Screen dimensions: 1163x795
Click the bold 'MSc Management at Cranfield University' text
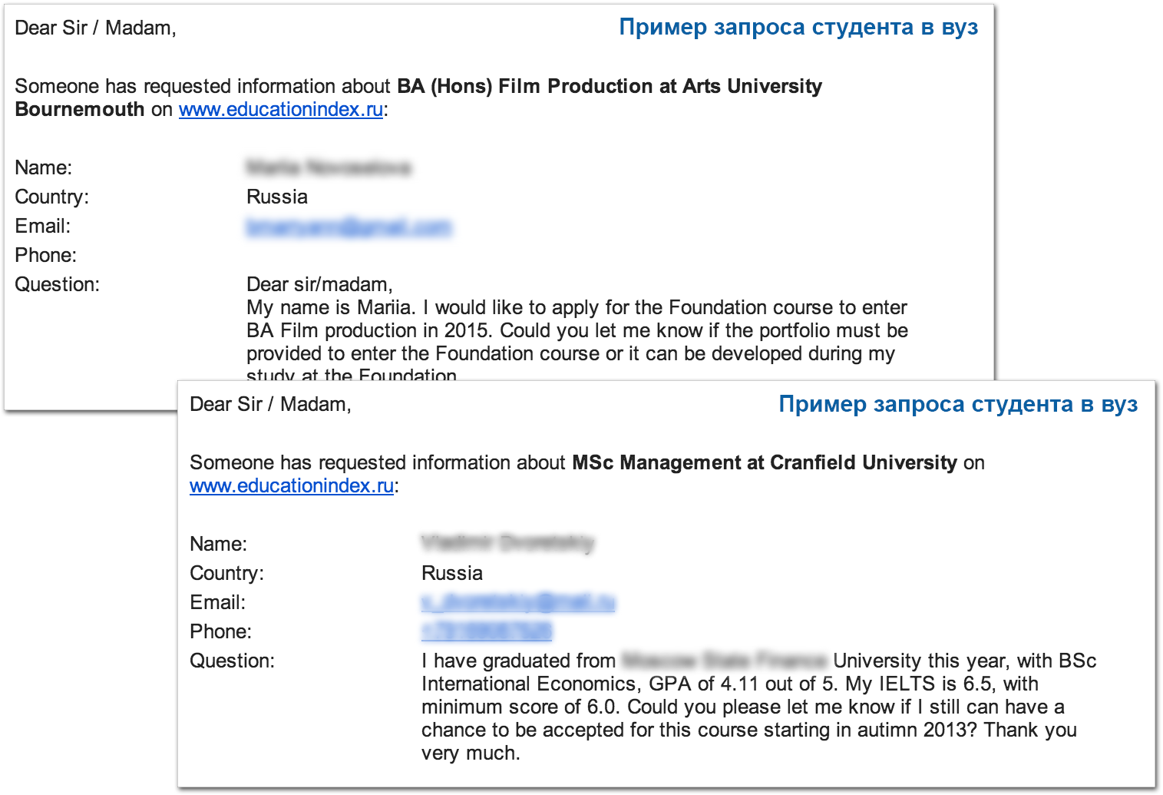coord(764,462)
